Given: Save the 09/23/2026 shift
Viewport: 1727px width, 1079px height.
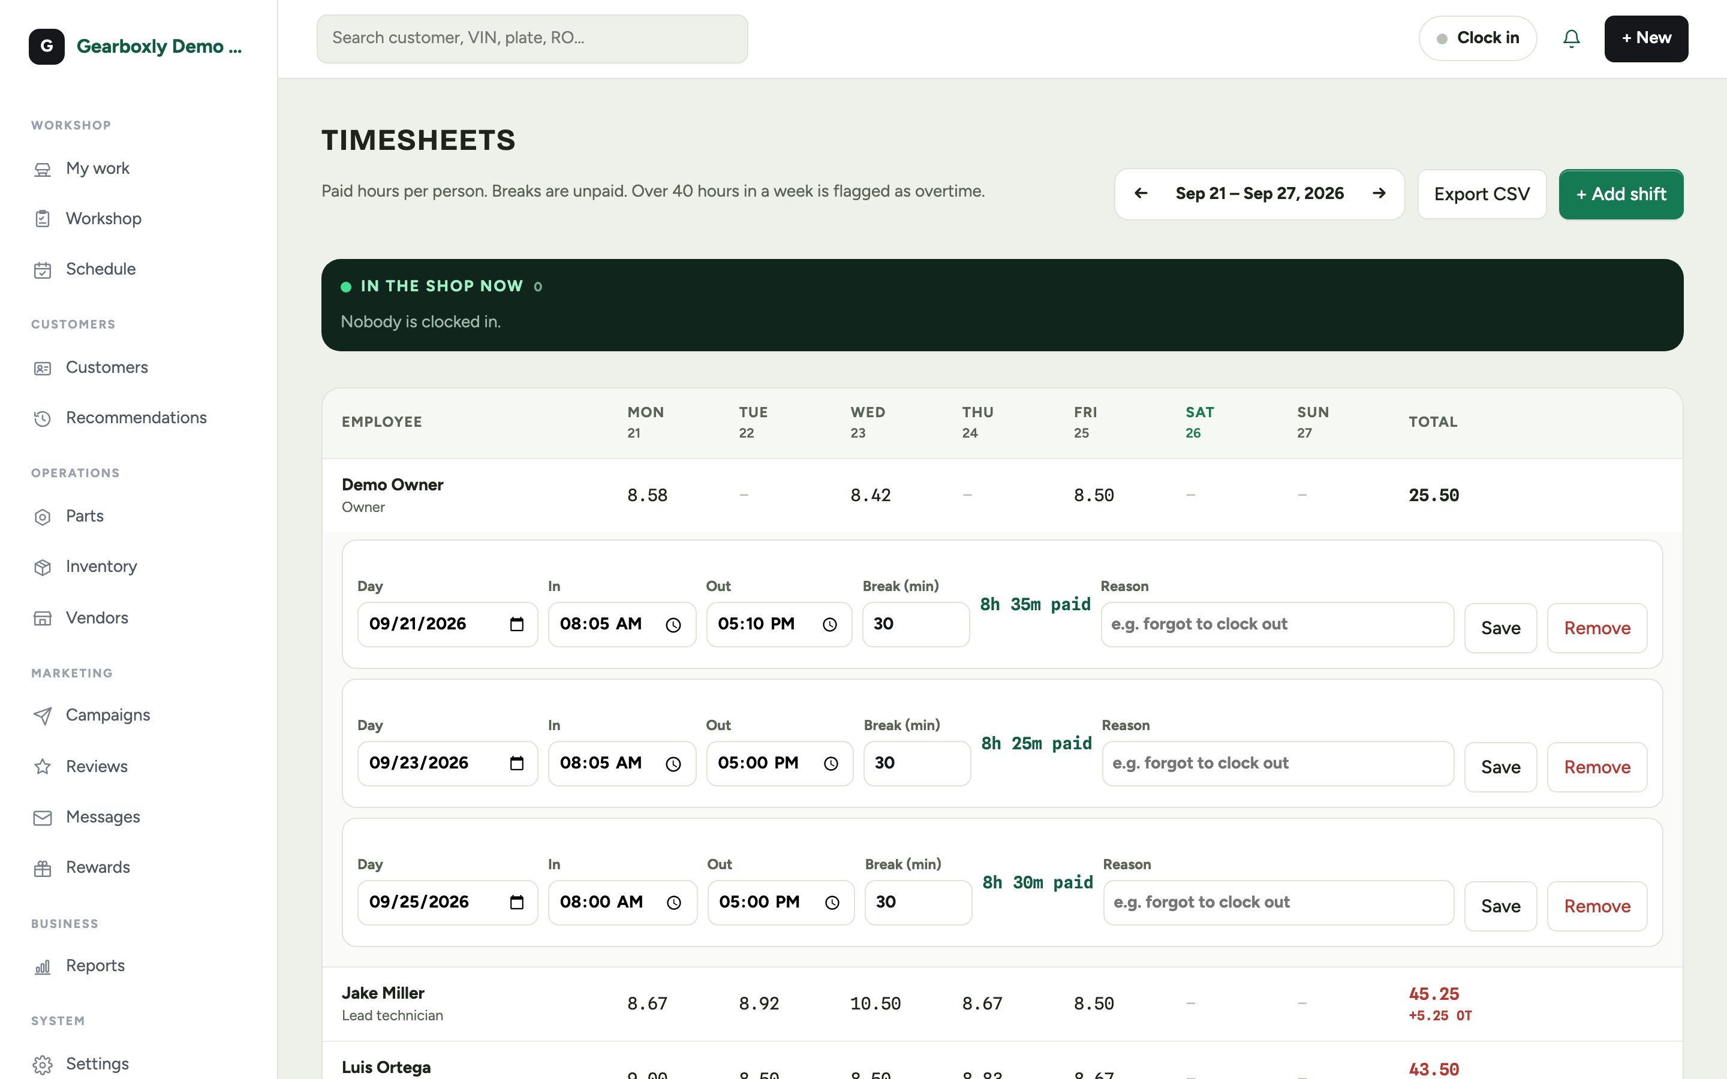Looking at the screenshot, I should (1500, 767).
